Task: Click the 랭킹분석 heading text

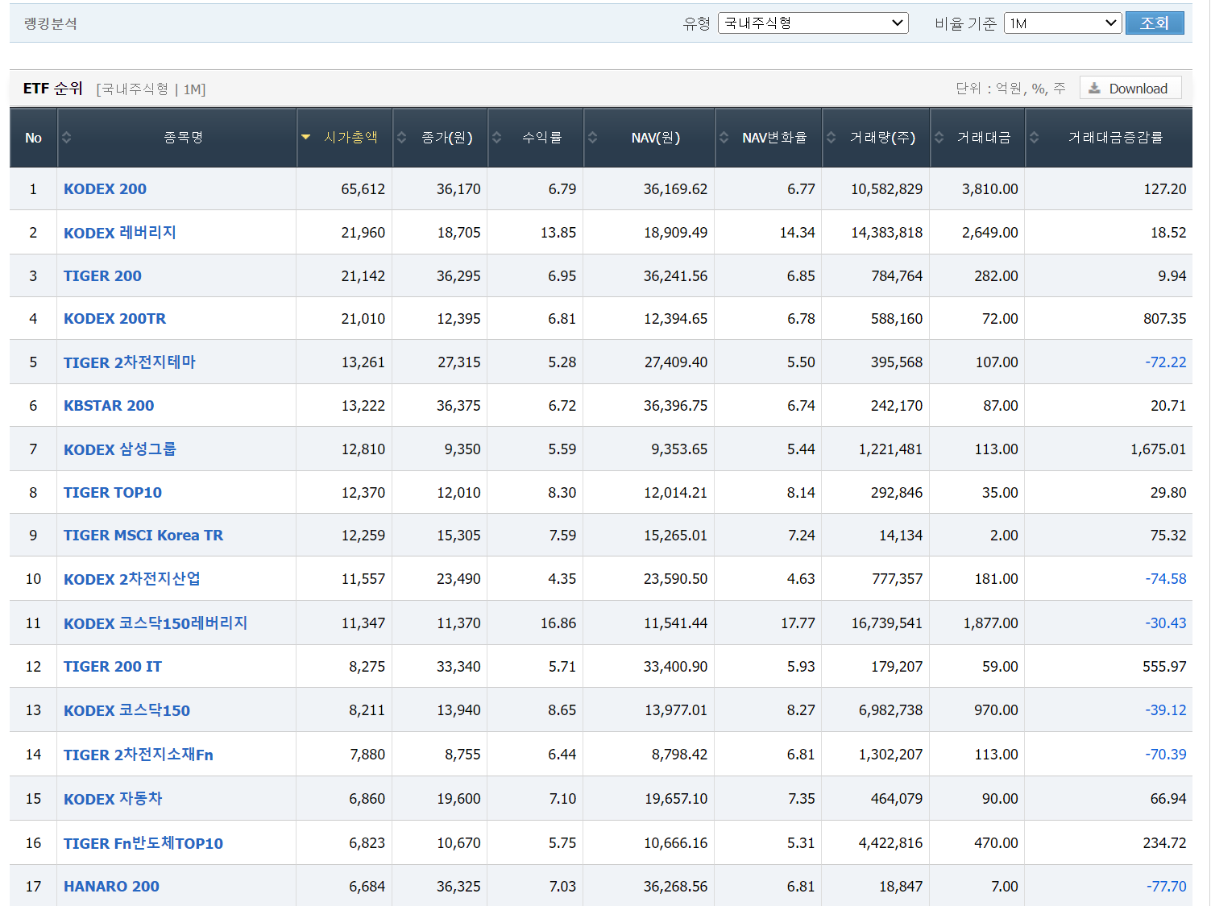Action: tap(51, 23)
